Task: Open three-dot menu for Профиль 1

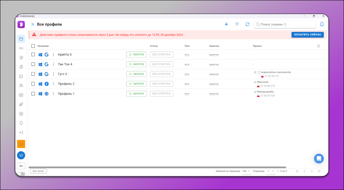Action: point(54,94)
